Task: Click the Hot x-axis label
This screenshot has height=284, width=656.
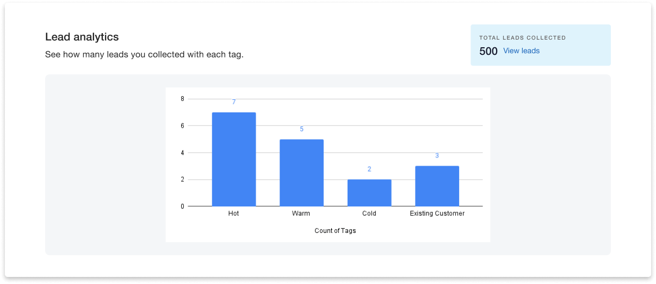Action: [x=234, y=213]
